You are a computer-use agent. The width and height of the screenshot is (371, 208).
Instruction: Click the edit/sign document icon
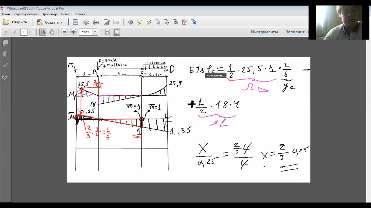107,22
